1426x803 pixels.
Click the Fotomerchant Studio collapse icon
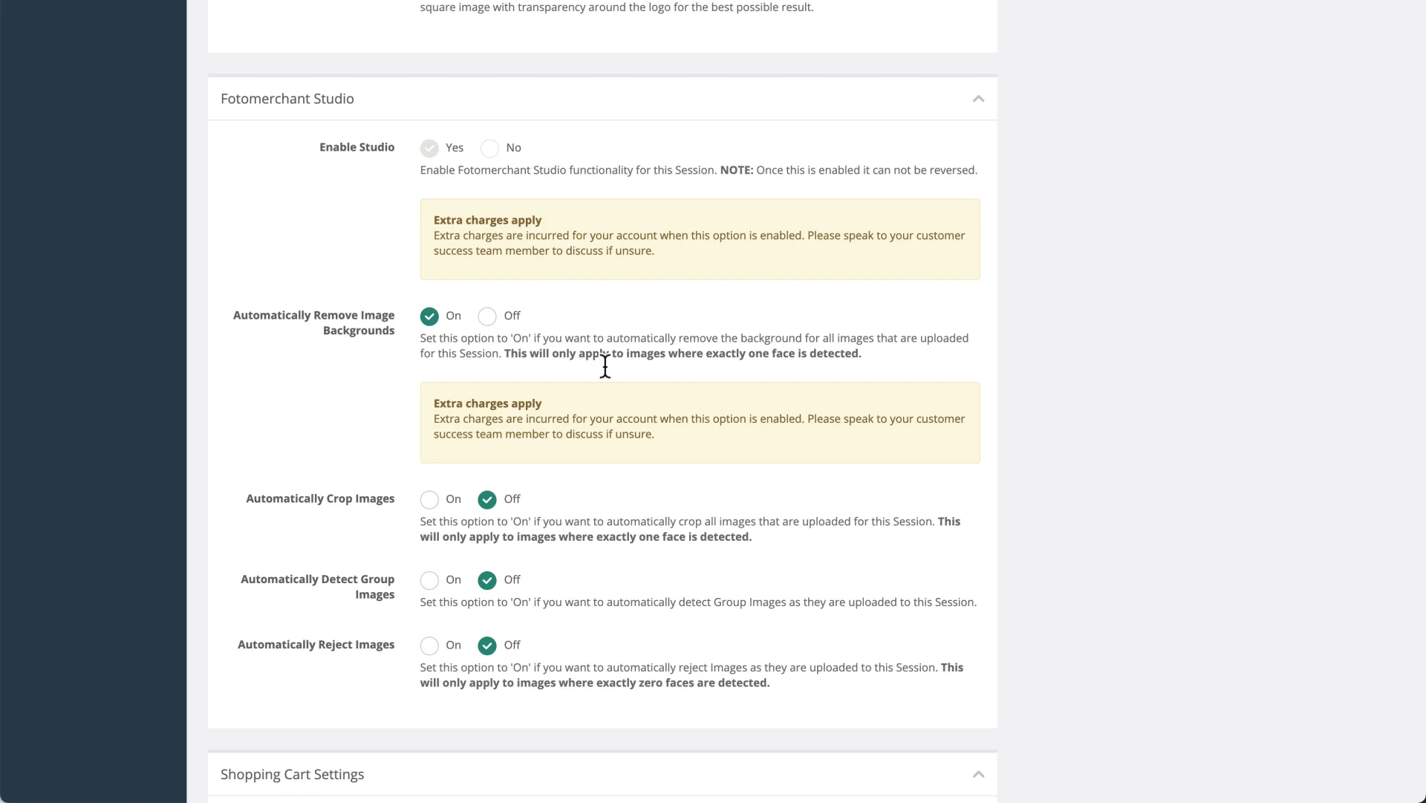point(978,98)
